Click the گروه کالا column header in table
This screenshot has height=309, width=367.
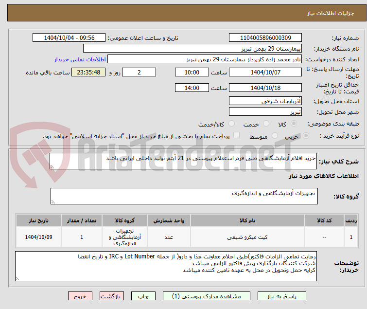coord(125,220)
